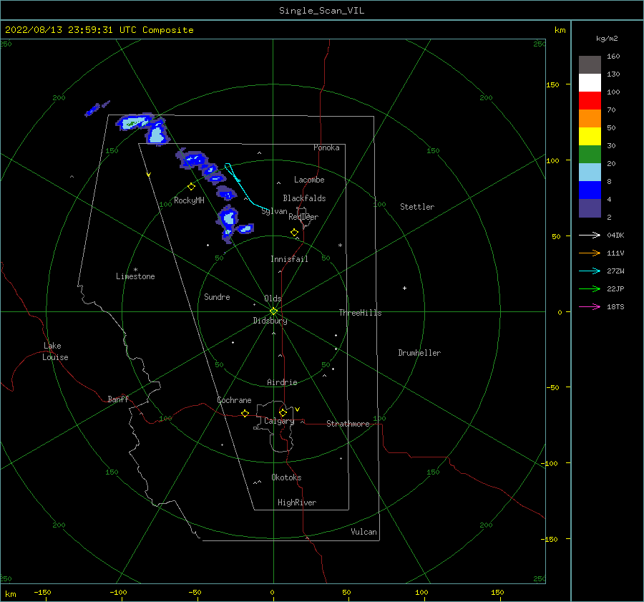Click the light blue 8-20 color swatch
Viewport: 644px width, 602px height.
pos(590,173)
